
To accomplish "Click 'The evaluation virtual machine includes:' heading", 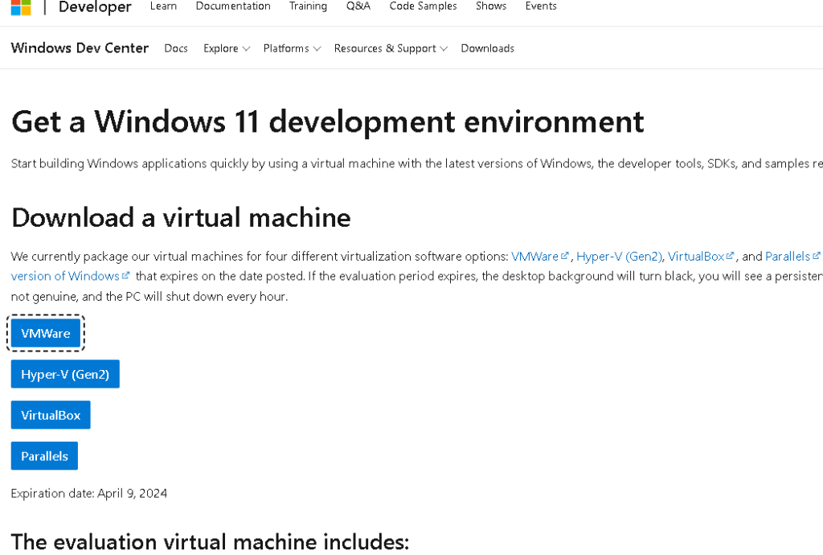I will [210, 542].
